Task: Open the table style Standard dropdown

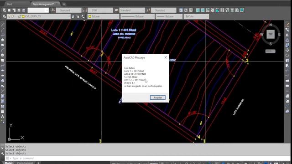Action: [x=132, y=10]
